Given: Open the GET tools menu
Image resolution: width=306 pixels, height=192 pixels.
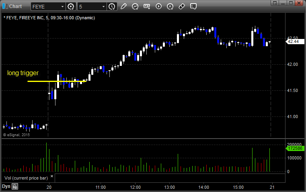Looking at the screenshot, I should coord(147,6).
